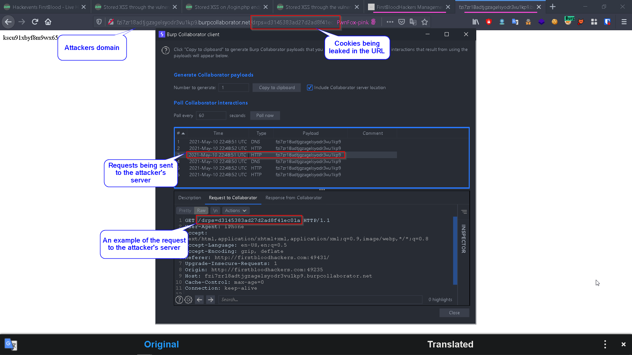Open the request editor lines menu icon
The image size is (632, 355).
click(x=464, y=212)
